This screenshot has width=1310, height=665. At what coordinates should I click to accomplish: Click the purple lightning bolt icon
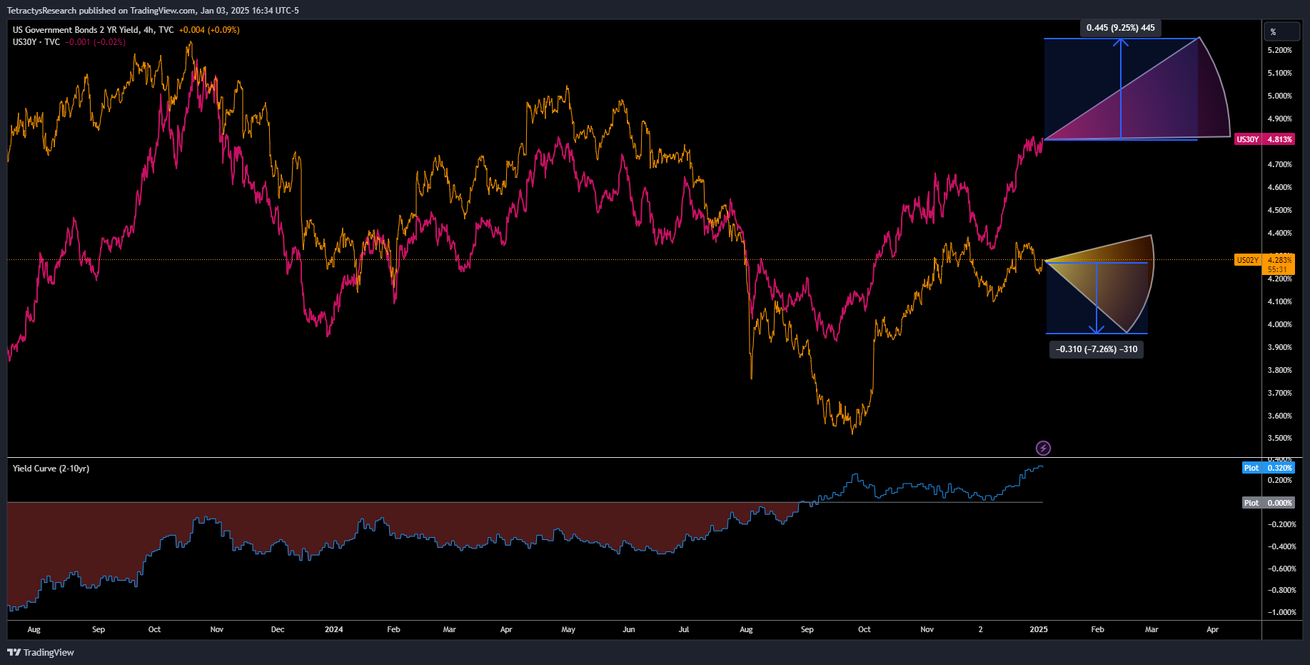(x=1043, y=448)
